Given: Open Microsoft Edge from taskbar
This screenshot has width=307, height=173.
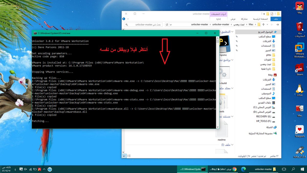Looking at the screenshot, I should click(243, 169).
